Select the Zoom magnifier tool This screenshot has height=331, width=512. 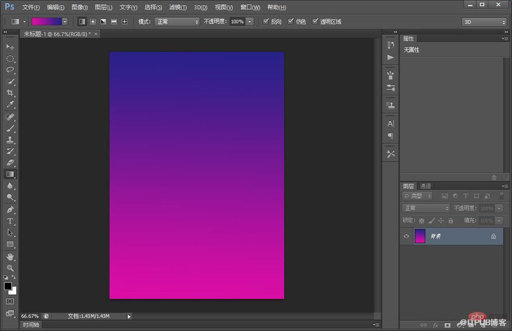10,268
